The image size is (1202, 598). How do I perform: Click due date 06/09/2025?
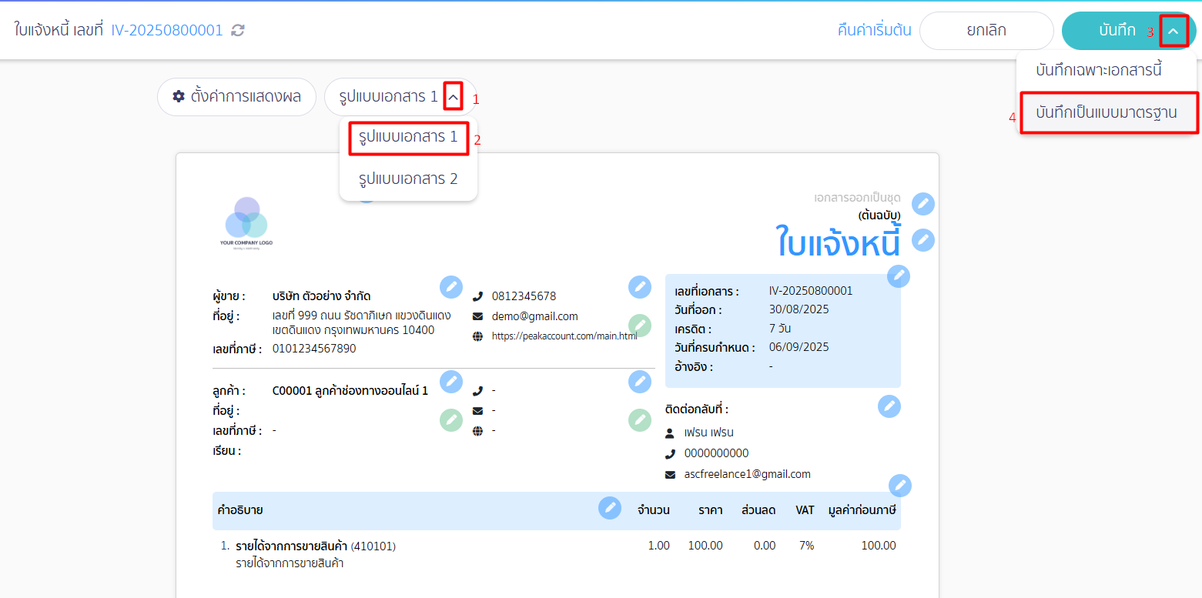pyautogui.click(x=799, y=347)
